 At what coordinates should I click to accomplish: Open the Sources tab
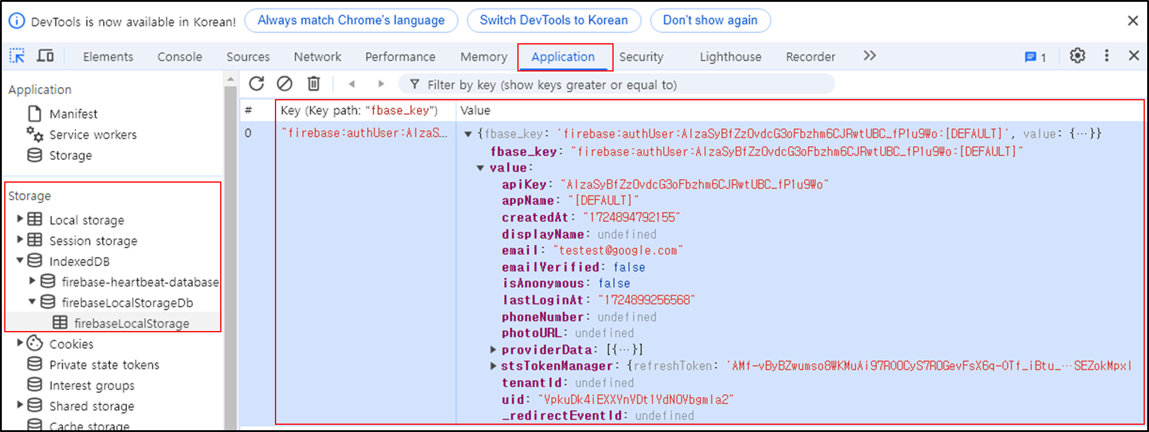248,56
